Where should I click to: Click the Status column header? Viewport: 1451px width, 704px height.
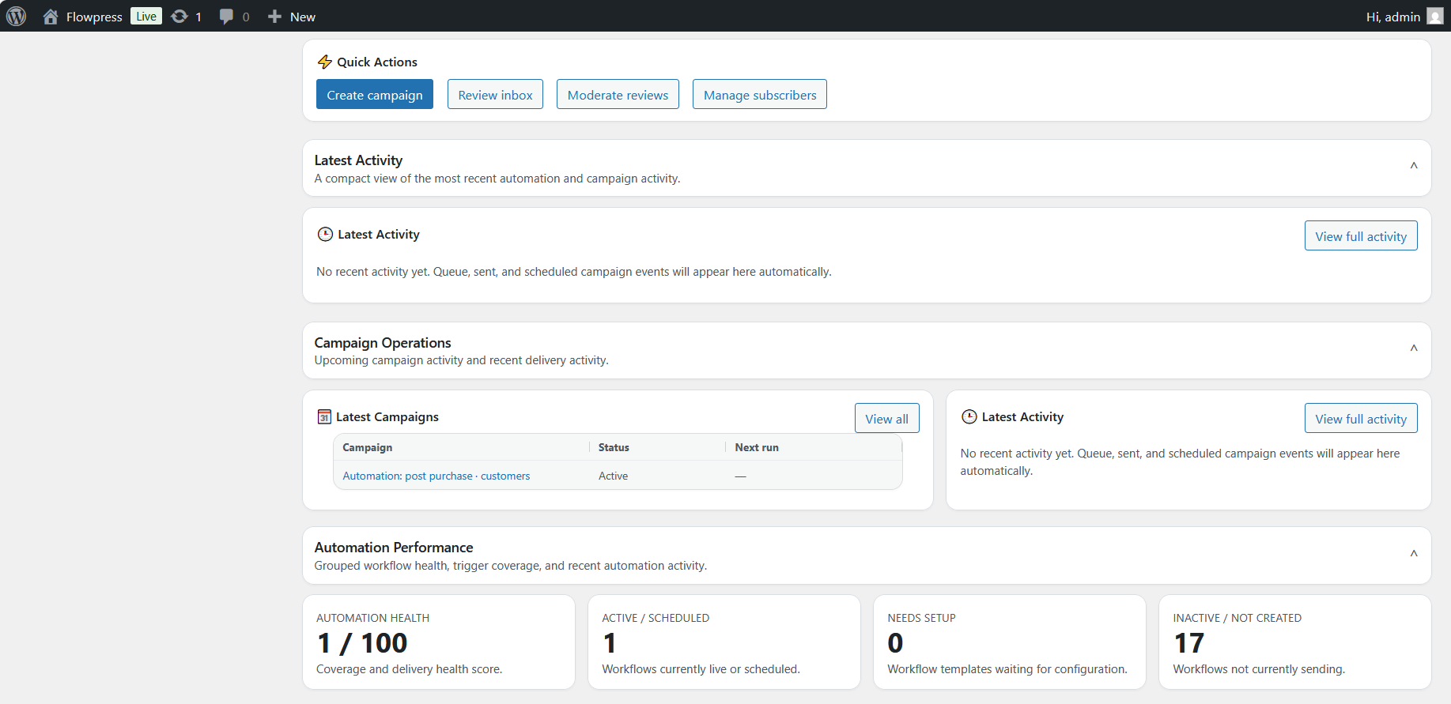614,447
